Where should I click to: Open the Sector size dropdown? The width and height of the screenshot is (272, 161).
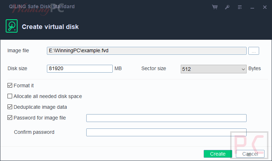pos(213,69)
